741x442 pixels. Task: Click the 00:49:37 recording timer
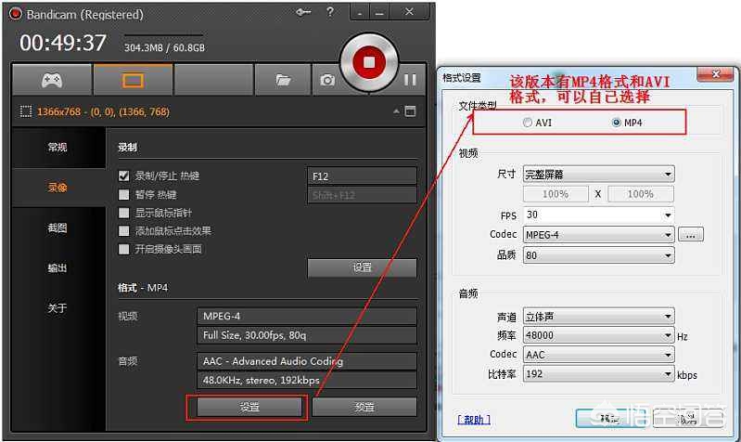63,43
